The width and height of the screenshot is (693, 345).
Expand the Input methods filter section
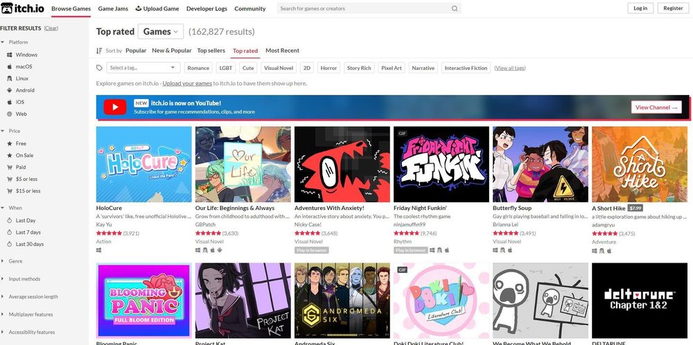(x=24, y=279)
